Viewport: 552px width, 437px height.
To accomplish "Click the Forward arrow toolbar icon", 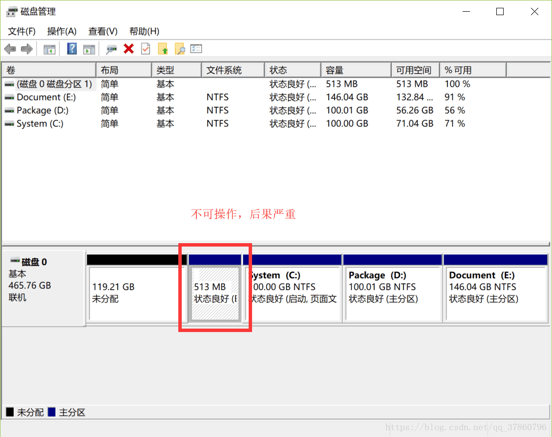I will pos(27,49).
